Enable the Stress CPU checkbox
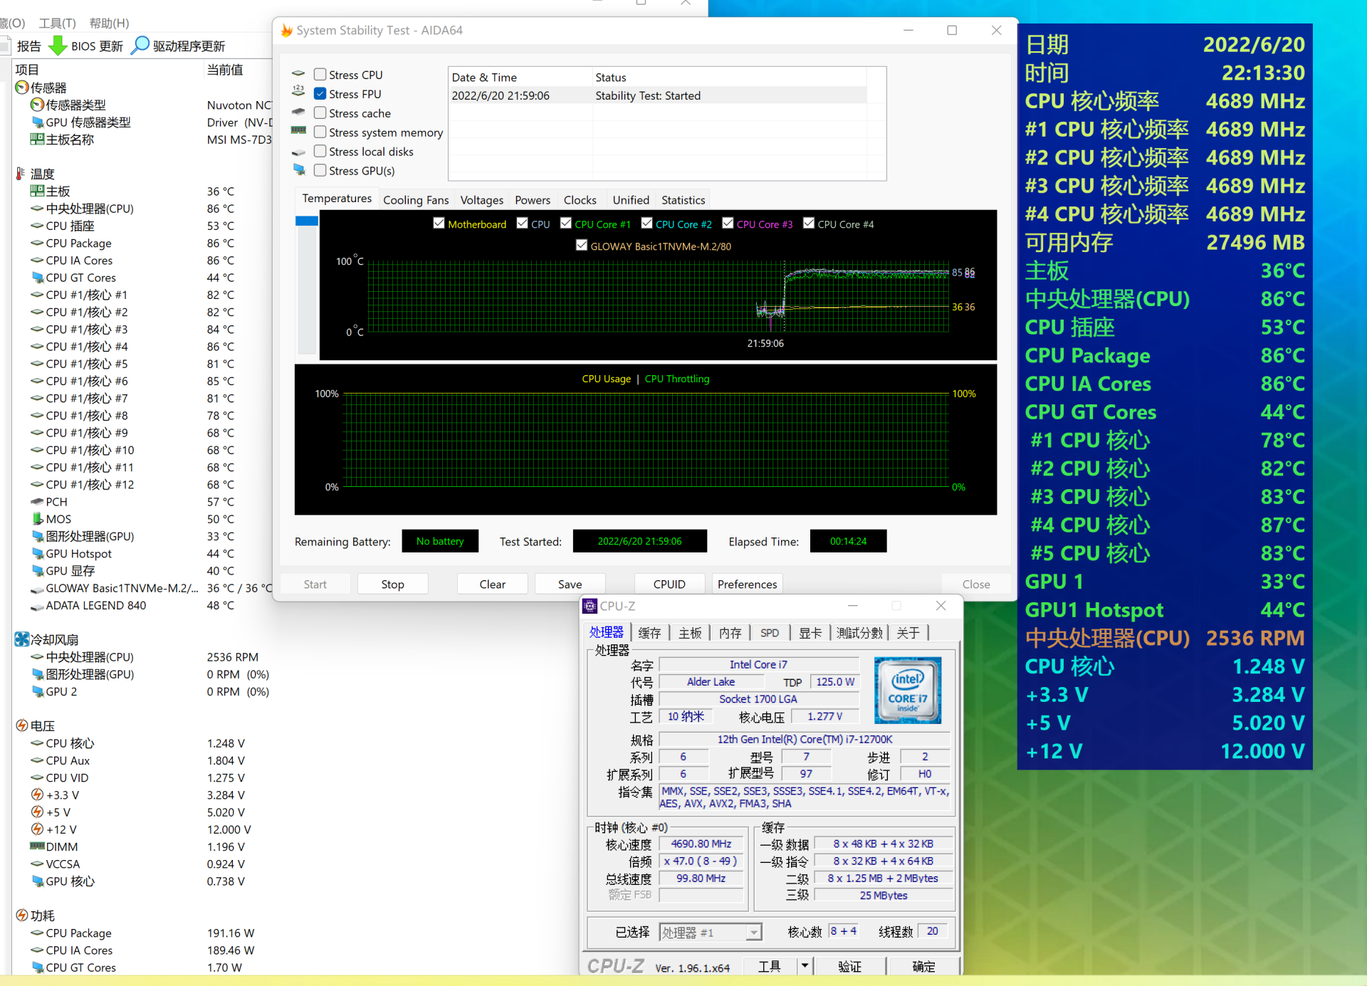 [x=320, y=75]
